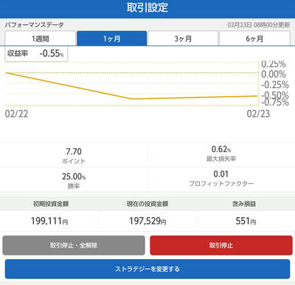
Task: Click the 現在の投資金額 197,529円 value
Action: coord(147,221)
